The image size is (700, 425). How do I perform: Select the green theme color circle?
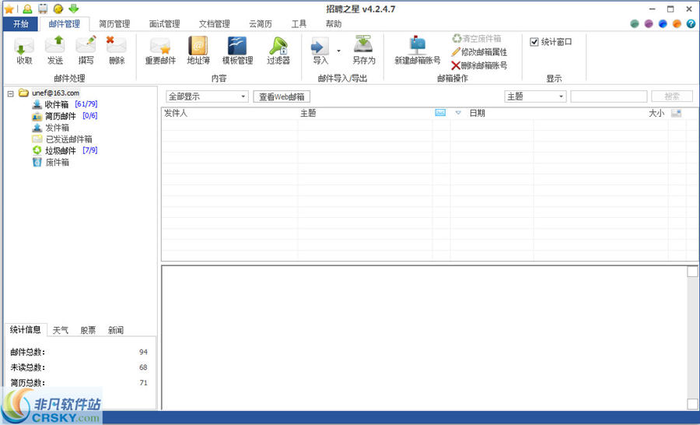(x=635, y=23)
